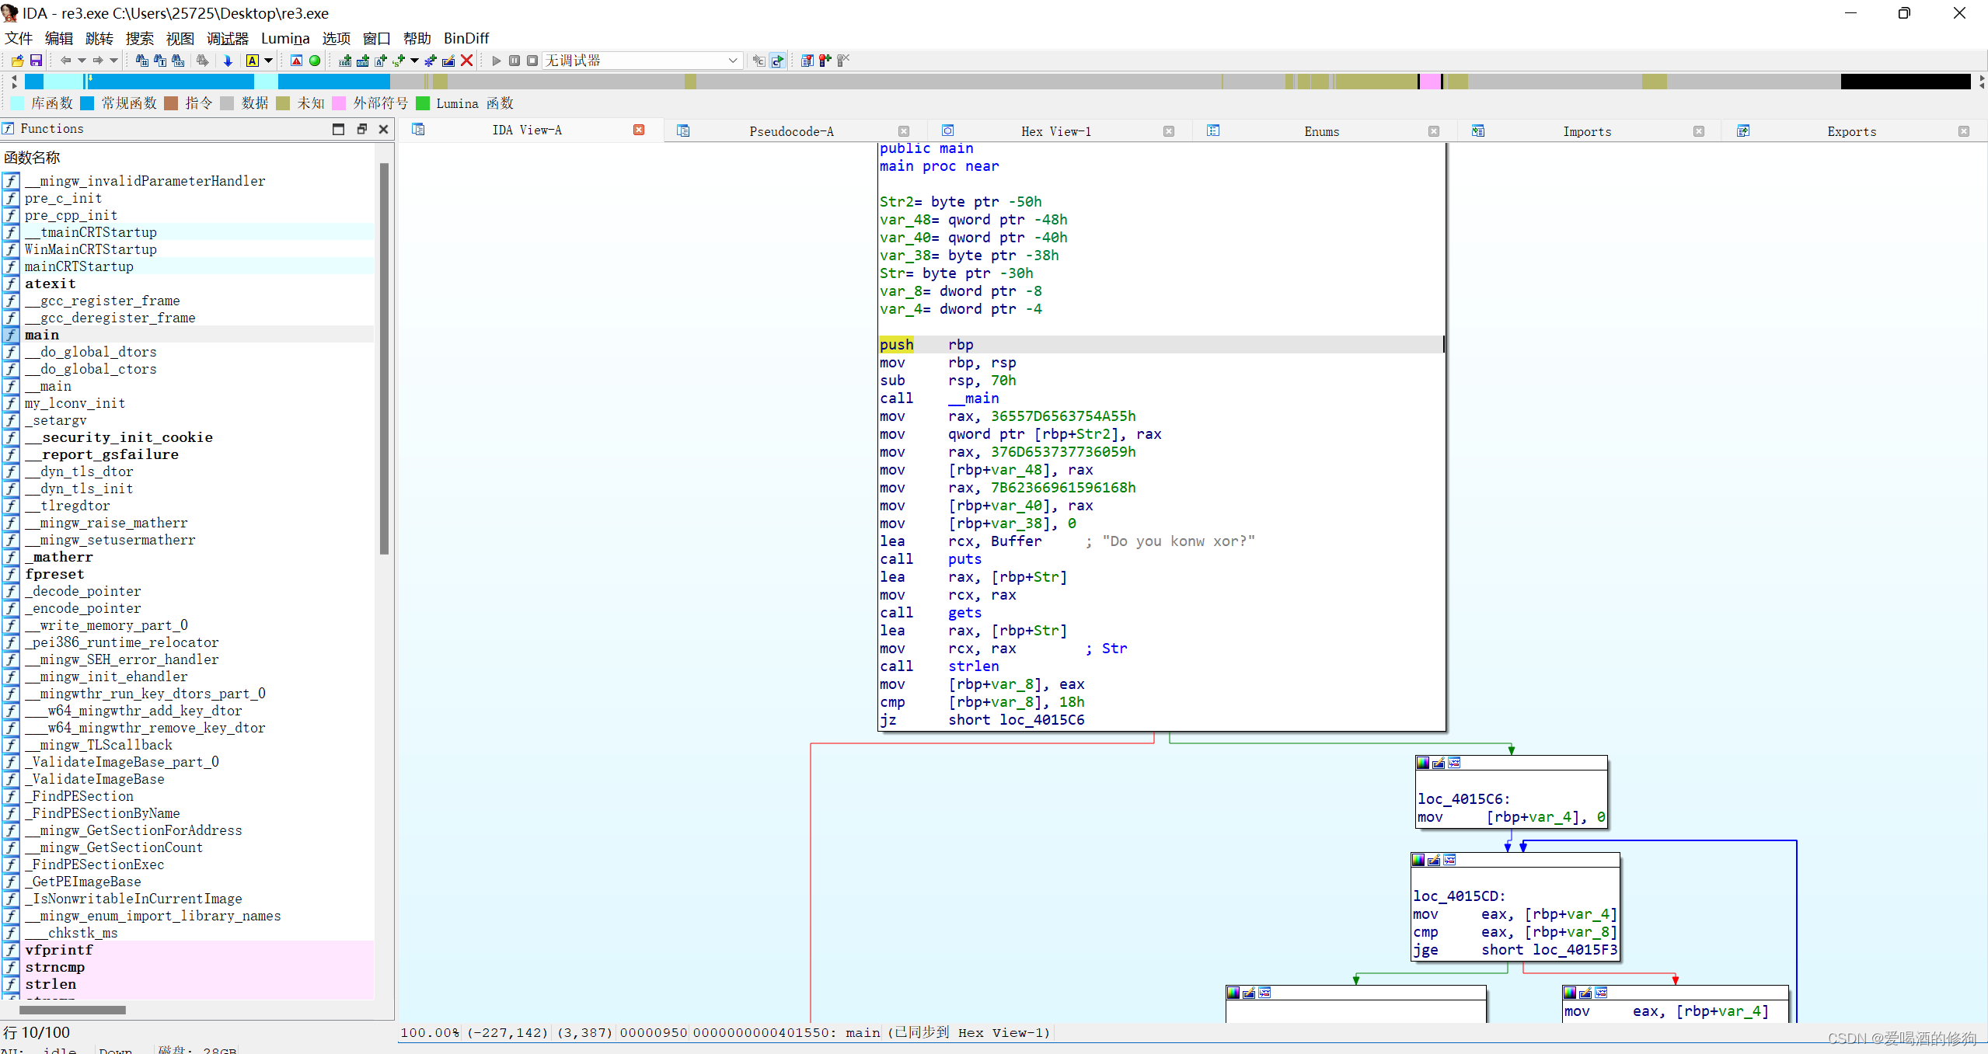Image resolution: width=1988 pixels, height=1054 pixels.
Task: Click the pink external symbol segment in navigation band
Action: (x=1428, y=82)
